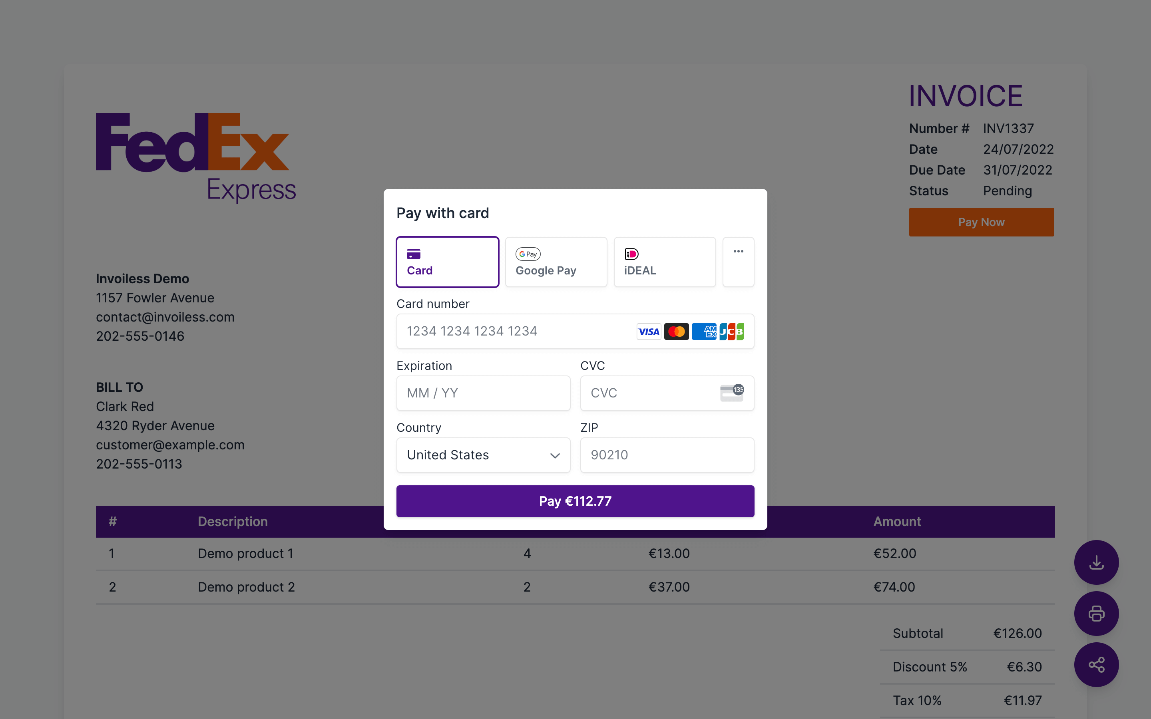Click the CVC input field
The height and width of the screenshot is (719, 1151).
[x=667, y=393]
